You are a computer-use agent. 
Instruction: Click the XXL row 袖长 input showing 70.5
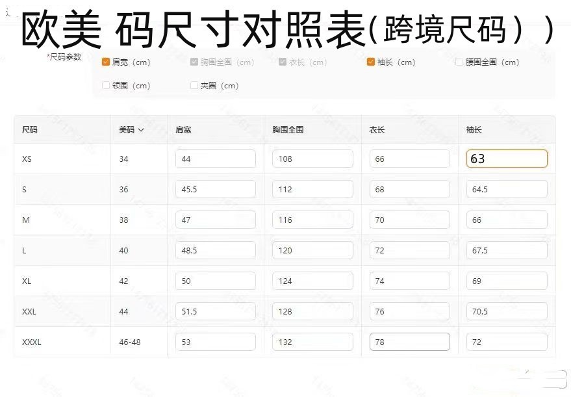click(506, 311)
